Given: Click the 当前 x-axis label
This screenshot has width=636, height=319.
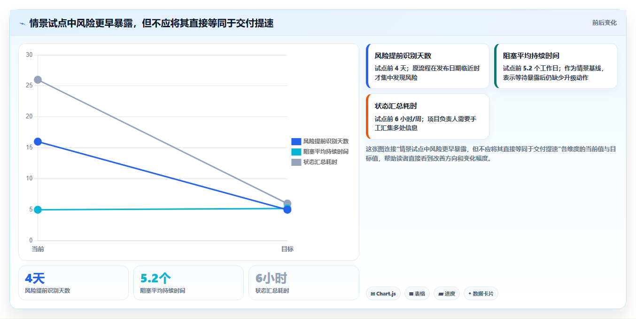Looking at the screenshot, I should tap(38, 249).
